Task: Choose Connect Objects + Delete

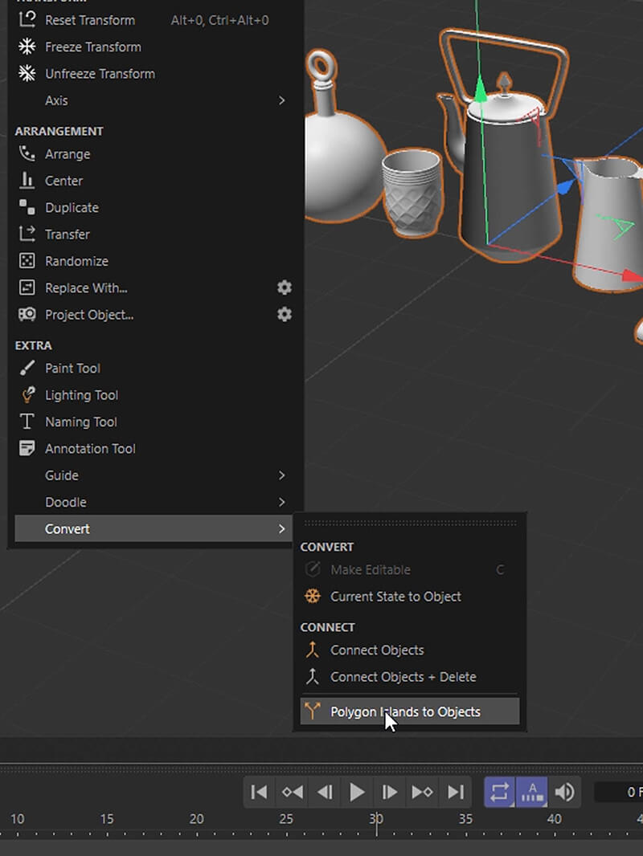Action: (403, 677)
